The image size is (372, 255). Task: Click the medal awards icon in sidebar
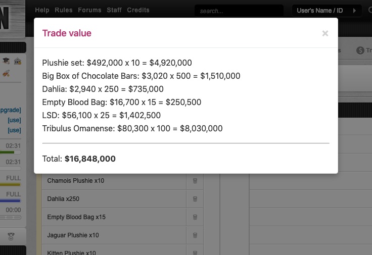coord(11,236)
